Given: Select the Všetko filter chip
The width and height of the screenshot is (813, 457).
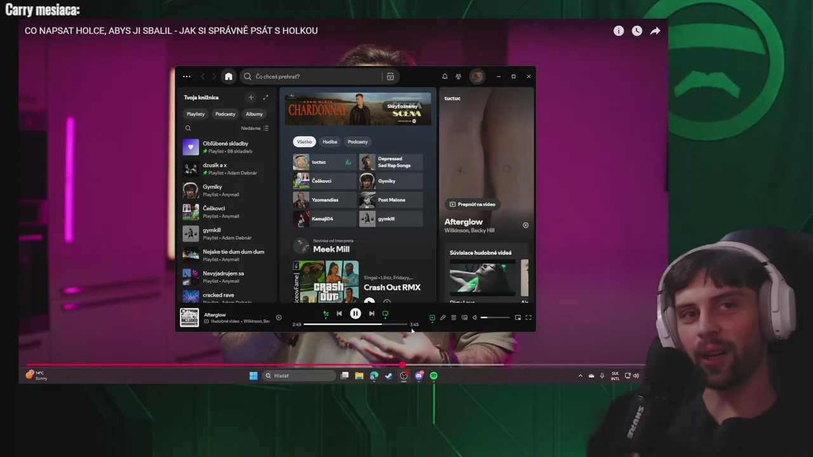Looking at the screenshot, I should click(x=304, y=142).
